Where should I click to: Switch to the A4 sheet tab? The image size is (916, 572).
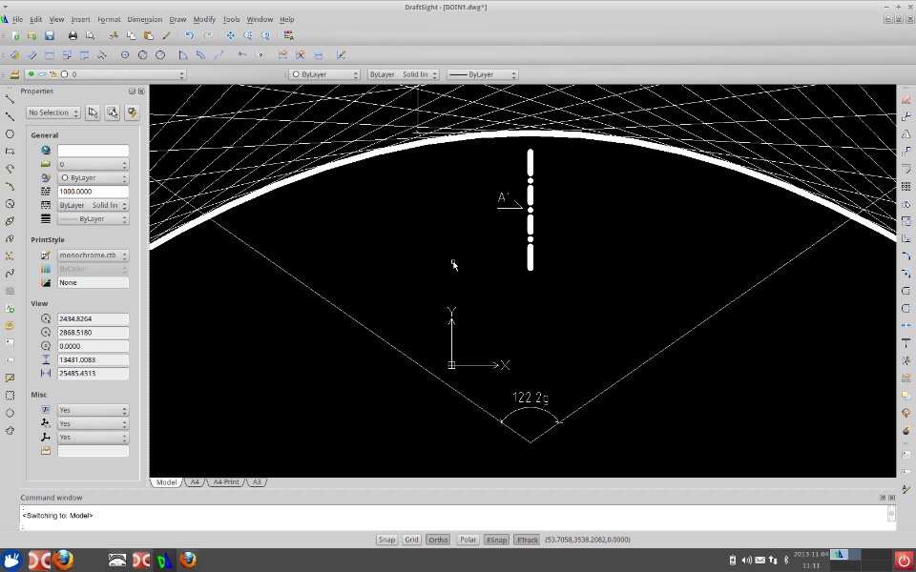coord(195,482)
